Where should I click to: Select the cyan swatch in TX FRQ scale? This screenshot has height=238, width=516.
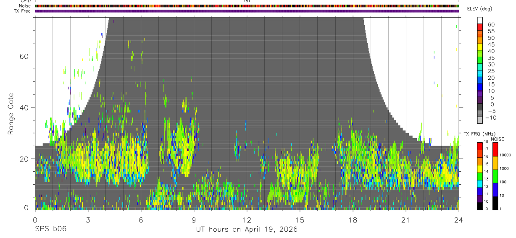480,184
